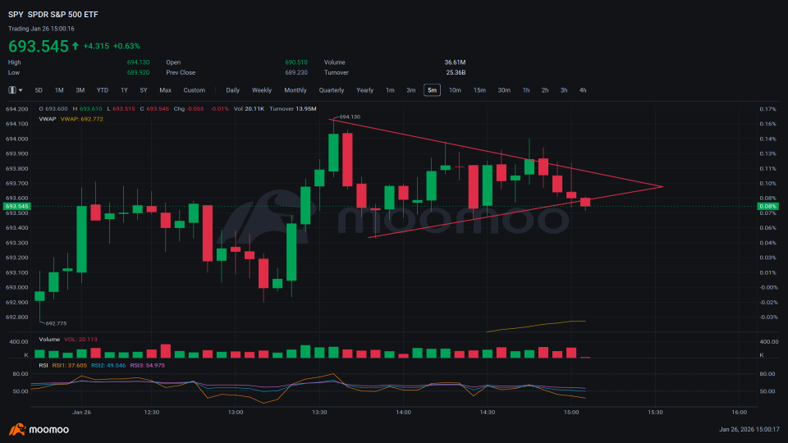This screenshot has height=443, width=788.
Task: Click the Volume indicator label
Action: (x=49, y=339)
